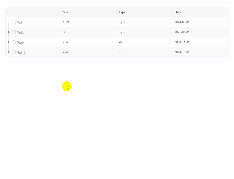The image size is (234, 179).
Task: Expand the Test9 row disclosure triangle
Action: pyautogui.click(x=9, y=42)
